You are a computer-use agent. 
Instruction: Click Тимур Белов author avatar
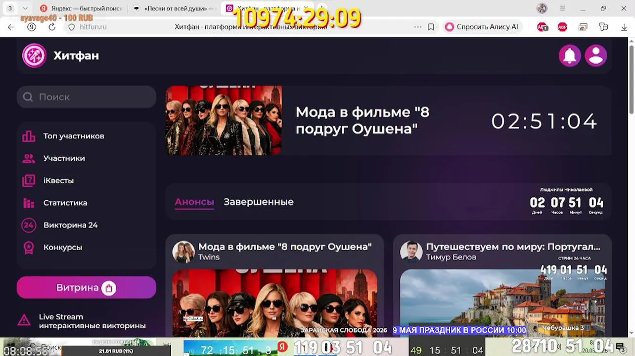click(411, 252)
